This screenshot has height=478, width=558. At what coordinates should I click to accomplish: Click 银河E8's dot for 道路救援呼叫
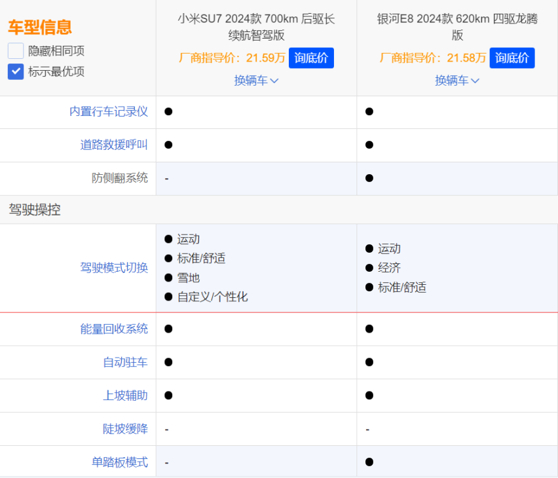click(369, 145)
